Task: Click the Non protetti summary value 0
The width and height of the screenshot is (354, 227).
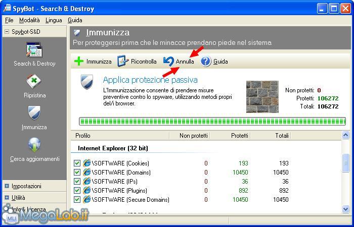Action: click(x=319, y=90)
